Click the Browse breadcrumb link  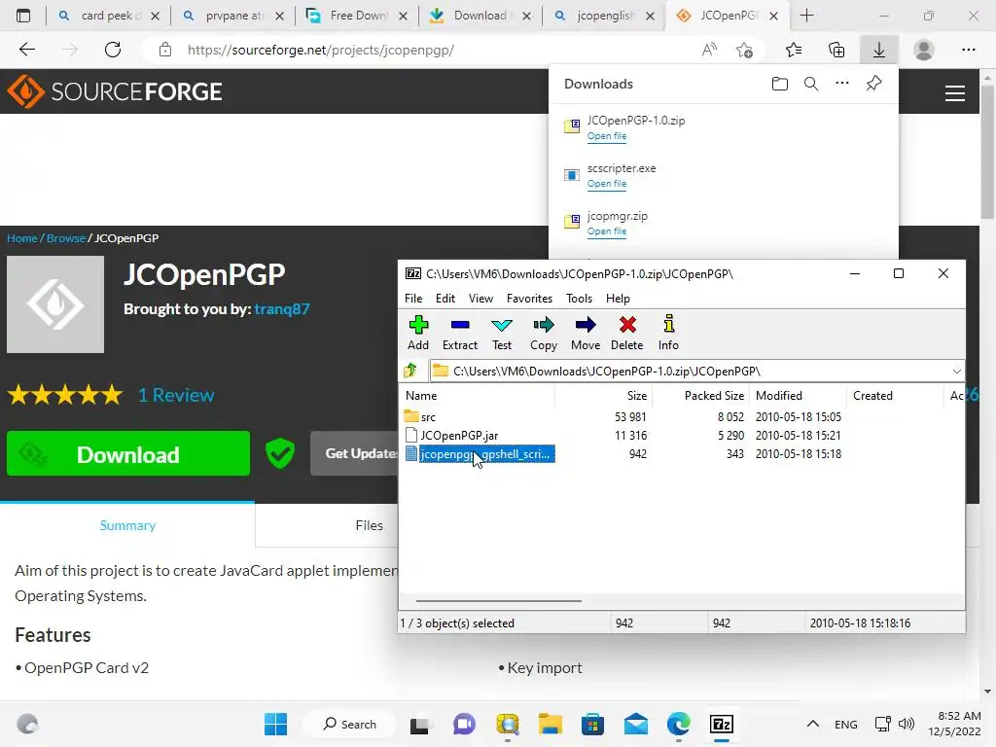coord(66,238)
